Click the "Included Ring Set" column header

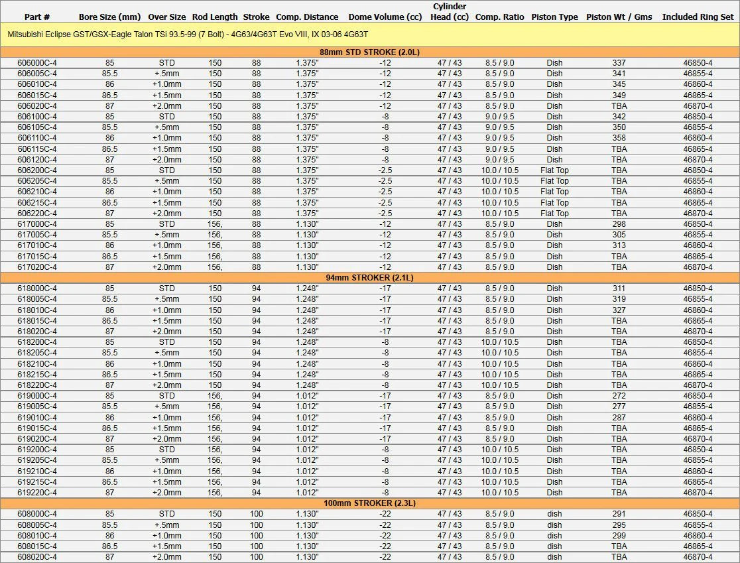click(698, 17)
